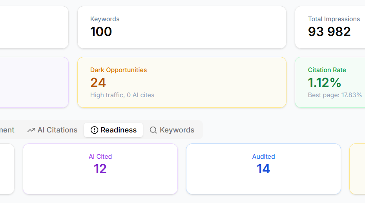Click the Audited label

coord(263,156)
